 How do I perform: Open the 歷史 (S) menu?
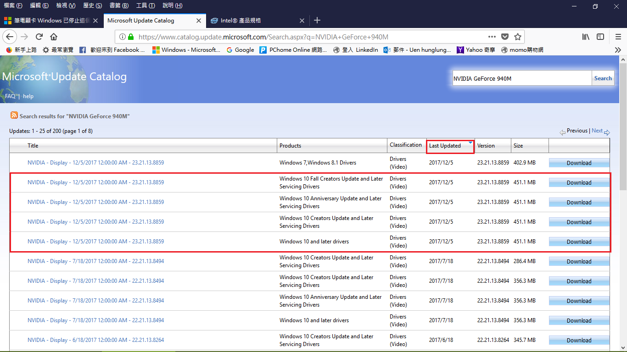93,5
